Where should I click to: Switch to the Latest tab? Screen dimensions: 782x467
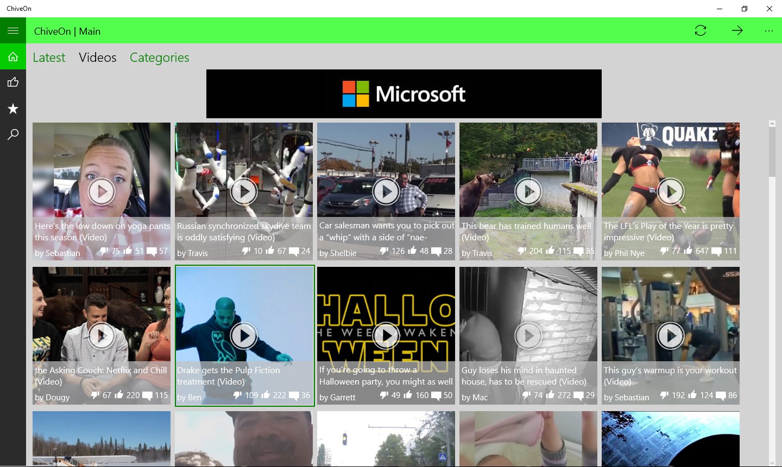point(49,57)
